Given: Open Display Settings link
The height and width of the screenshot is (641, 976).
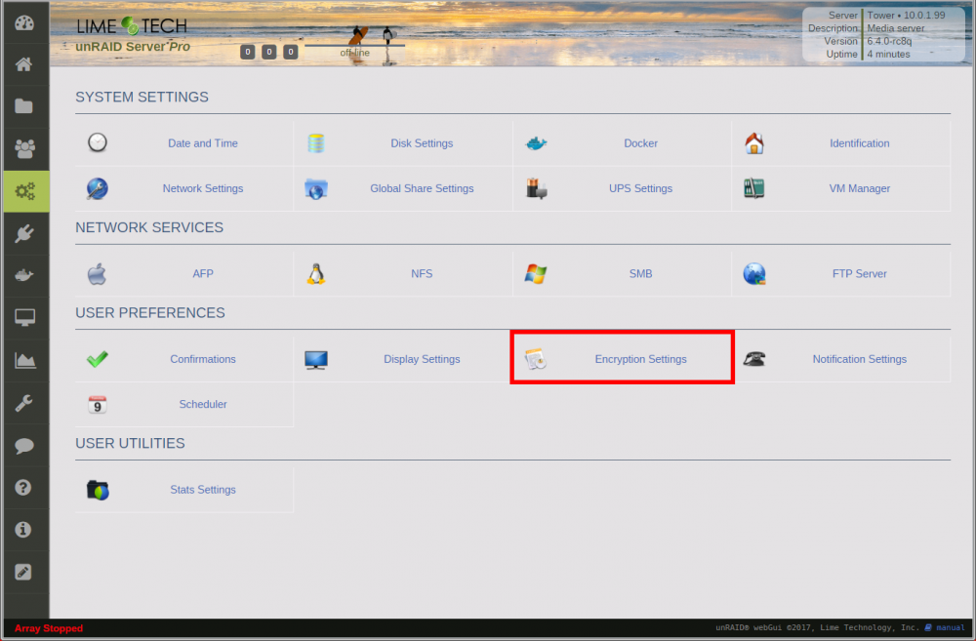Looking at the screenshot, I should [422, 359].
